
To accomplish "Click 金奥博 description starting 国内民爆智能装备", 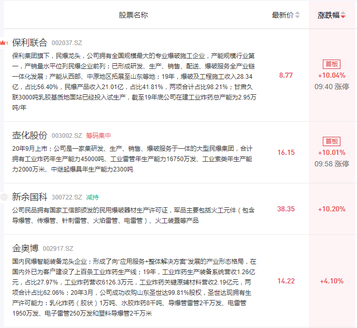I will click(134, 287).
